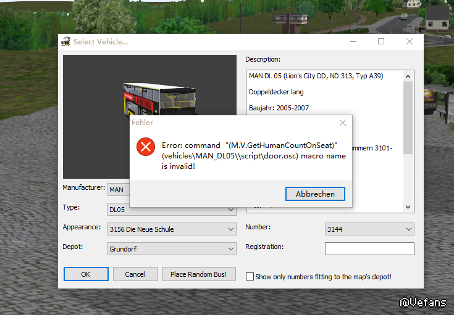The image size is (454, 315).
Task: Click the 'MAN DL 05 (Lion's City DD' description line
Action: 316,76
